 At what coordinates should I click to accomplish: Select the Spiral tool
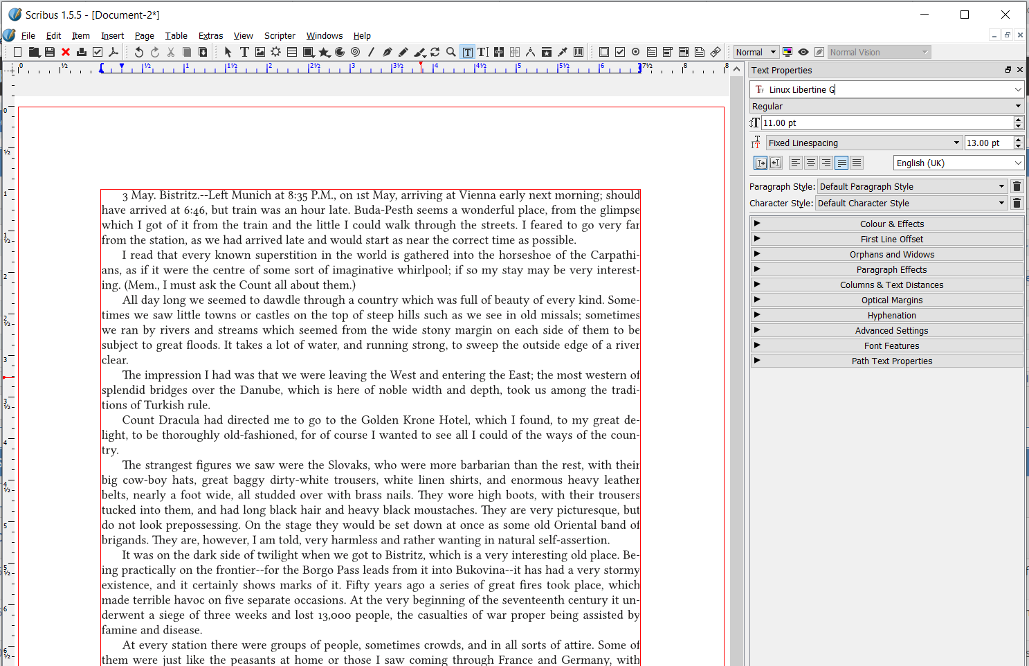pyautogui.click(x=355, y=52)
